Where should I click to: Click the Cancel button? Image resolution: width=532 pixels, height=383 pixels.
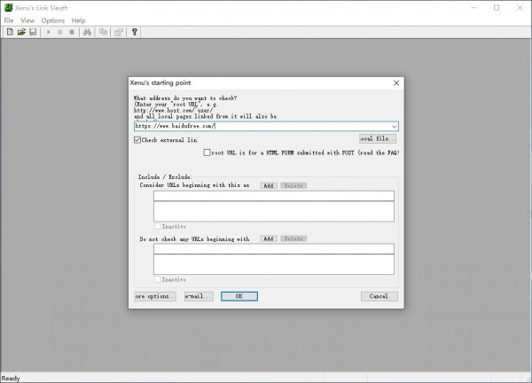tap(379, 296)
